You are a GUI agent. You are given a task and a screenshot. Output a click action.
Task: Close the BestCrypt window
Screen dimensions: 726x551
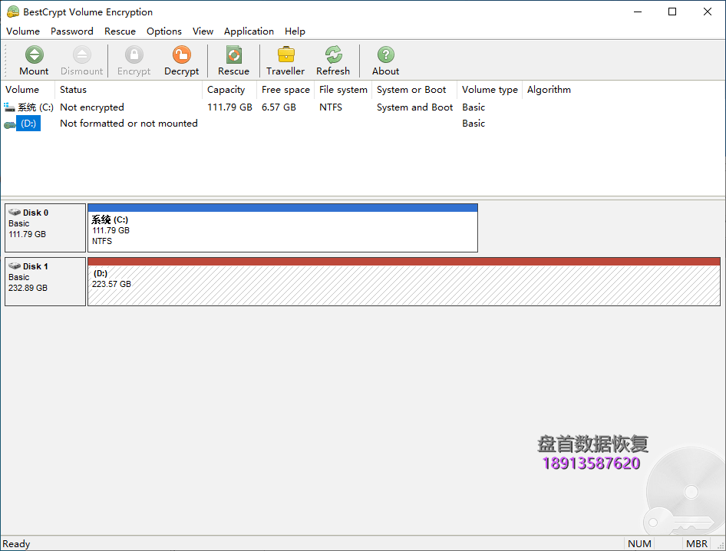pyautogui.click(x=708, y=12)
